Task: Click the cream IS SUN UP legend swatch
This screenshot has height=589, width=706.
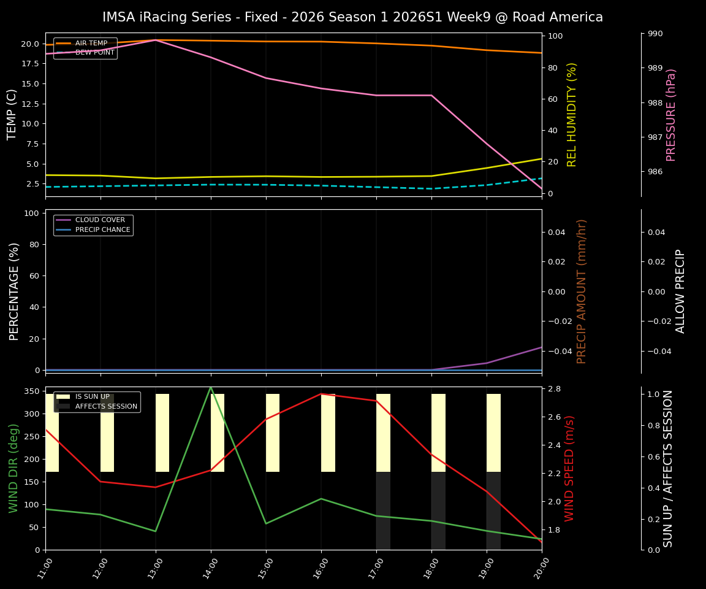Action: [64, 396]
